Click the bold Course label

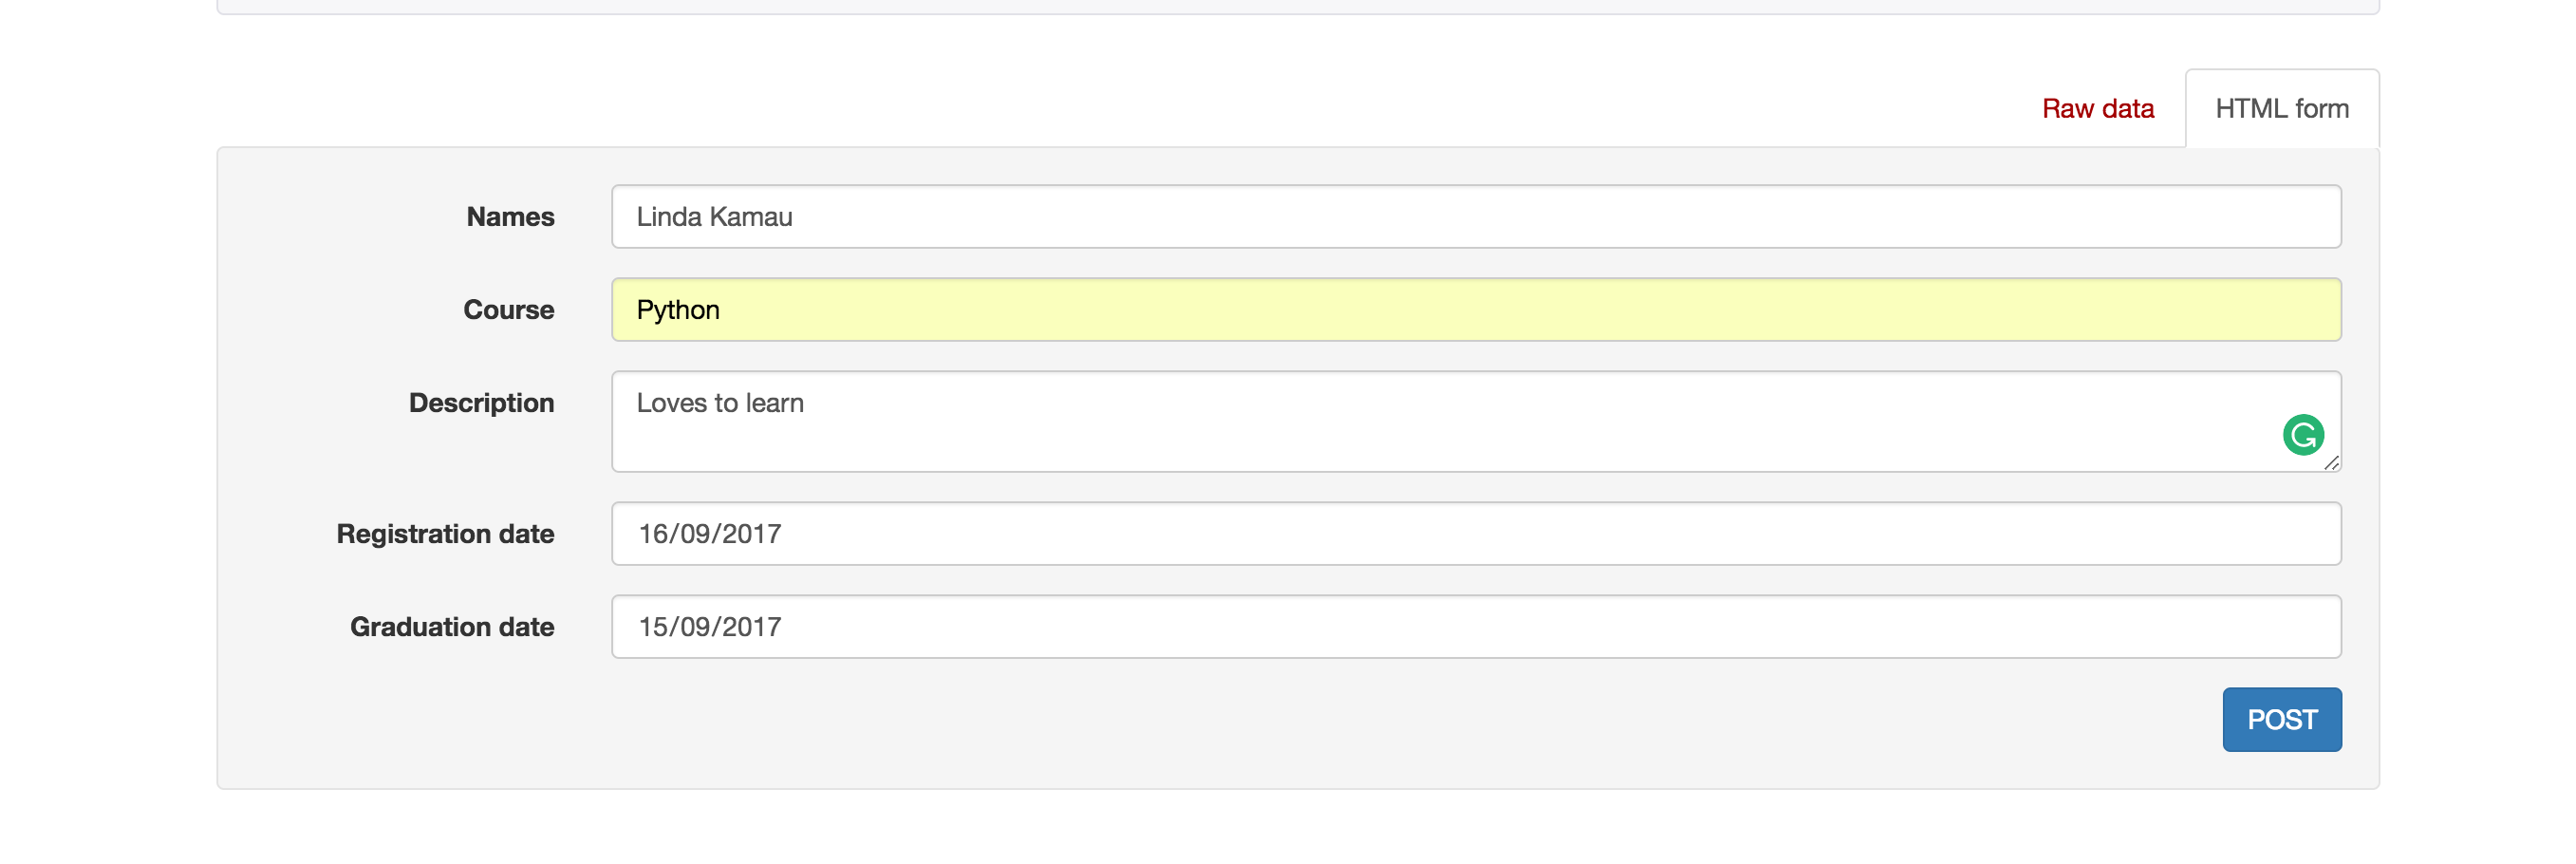(x=508, y=310)
